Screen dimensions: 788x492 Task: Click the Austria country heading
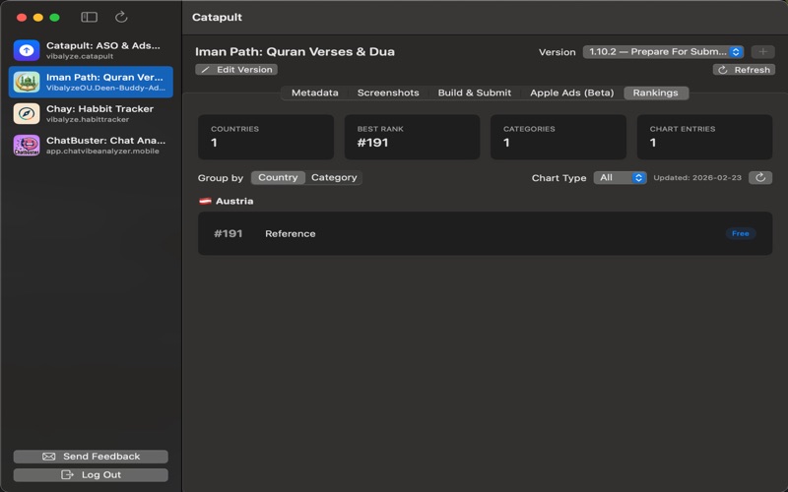click(x=234, y=201)
